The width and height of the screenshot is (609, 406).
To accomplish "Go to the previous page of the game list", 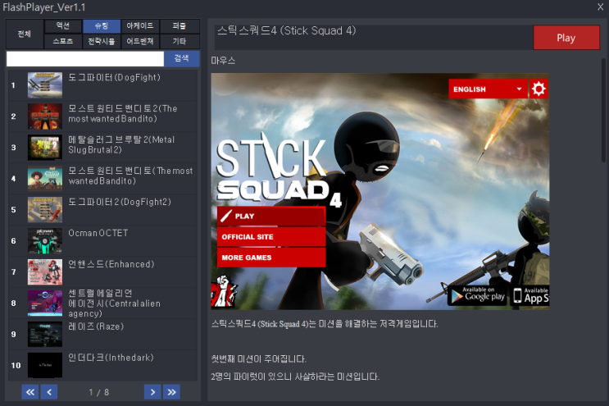I will (x=49, y=392).
